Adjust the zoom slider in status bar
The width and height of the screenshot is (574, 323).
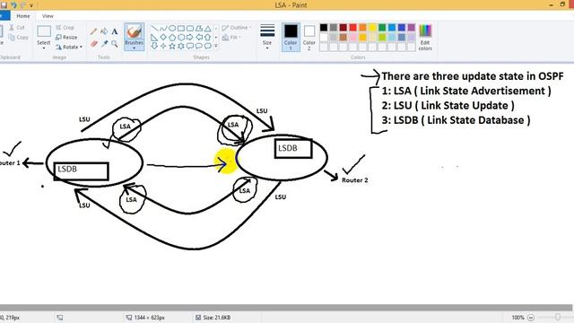[x=558, y=318]
